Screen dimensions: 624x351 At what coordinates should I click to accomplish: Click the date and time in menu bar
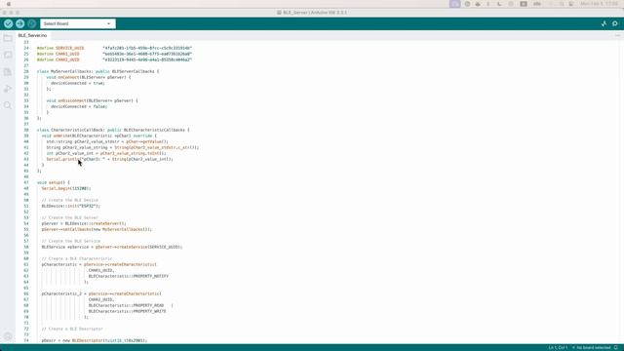click(x=599, y=4)
